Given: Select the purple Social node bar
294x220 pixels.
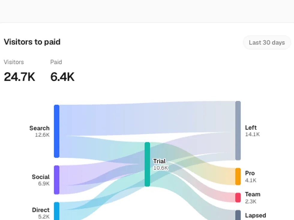Looking at the screenshot, I should tap(57, 180).
